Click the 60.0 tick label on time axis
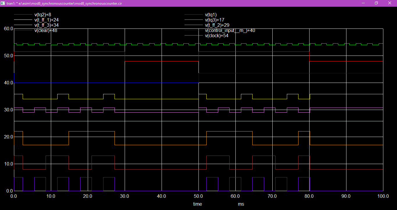This screenshot has width=397, height=210. click(x=235, y=196)
